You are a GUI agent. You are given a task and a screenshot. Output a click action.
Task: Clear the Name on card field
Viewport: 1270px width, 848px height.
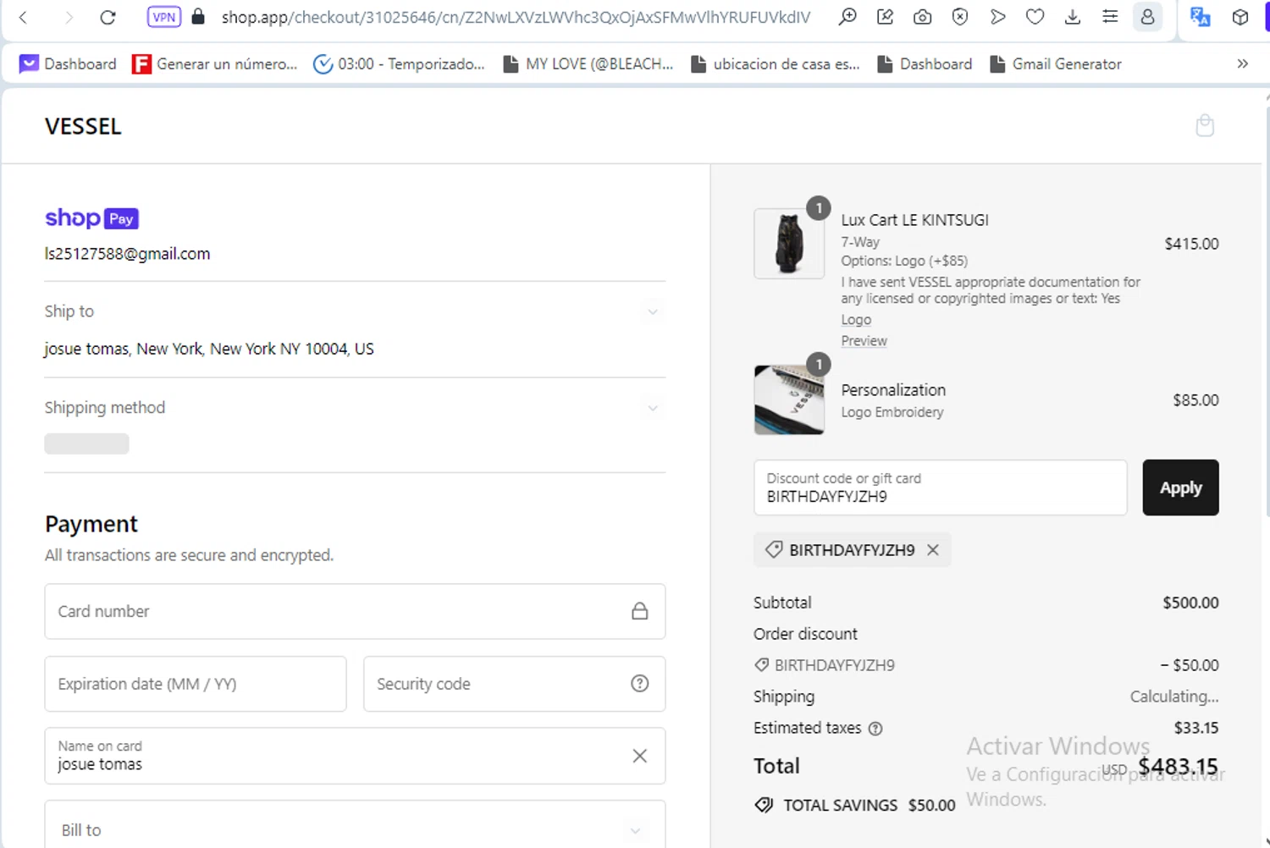tap(639, 756)
